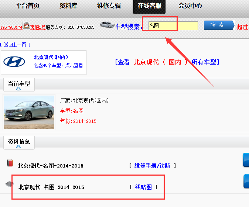Click 厂家:北京现代(国内) text
The width and height of the screenshot is (249, 207).
point(84,100)
